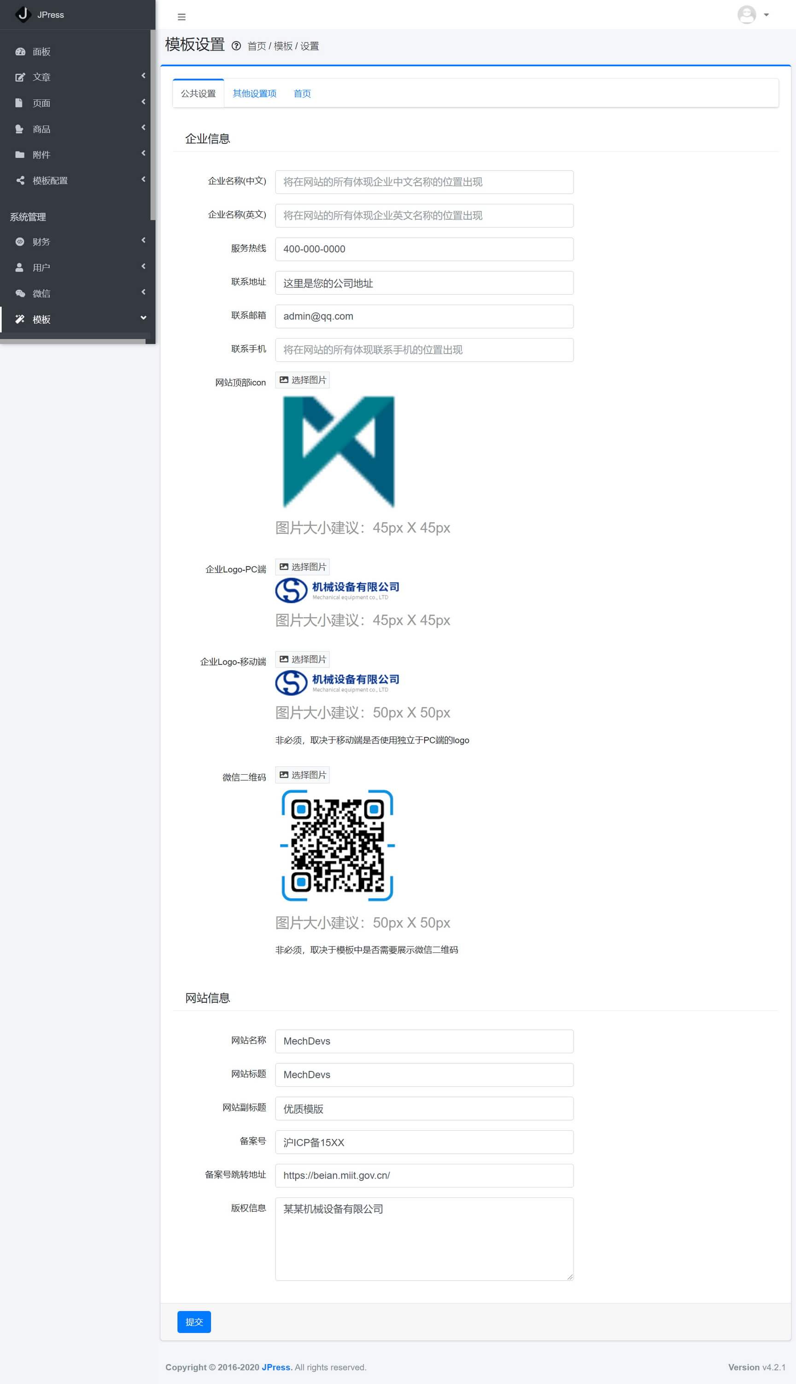Viewport: 796px width, 1384px height.
Task: Open the 面板 dashboard sidebar item
Action: click(x=41, y=52)
